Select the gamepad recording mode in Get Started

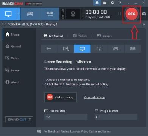click(116, 49)
